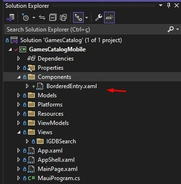Expand the Resources folder
181x184 pixels.
(x=19, y=114)
